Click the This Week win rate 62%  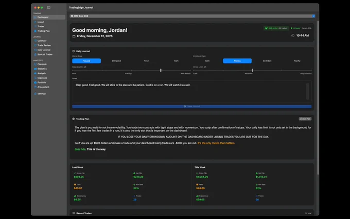pyautogui.click(x=258, y=188)
